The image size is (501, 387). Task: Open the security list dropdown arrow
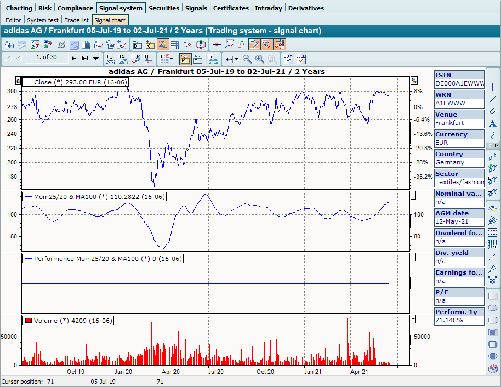pyautogui.click(x=96, y=58)
